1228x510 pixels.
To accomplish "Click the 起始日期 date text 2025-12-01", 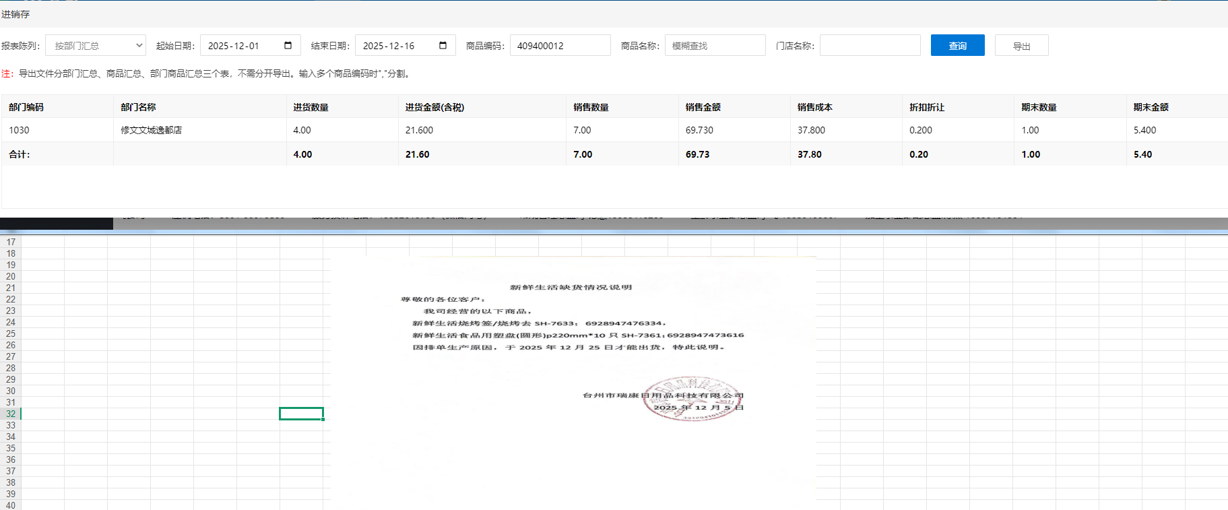I will pos(234,46).
